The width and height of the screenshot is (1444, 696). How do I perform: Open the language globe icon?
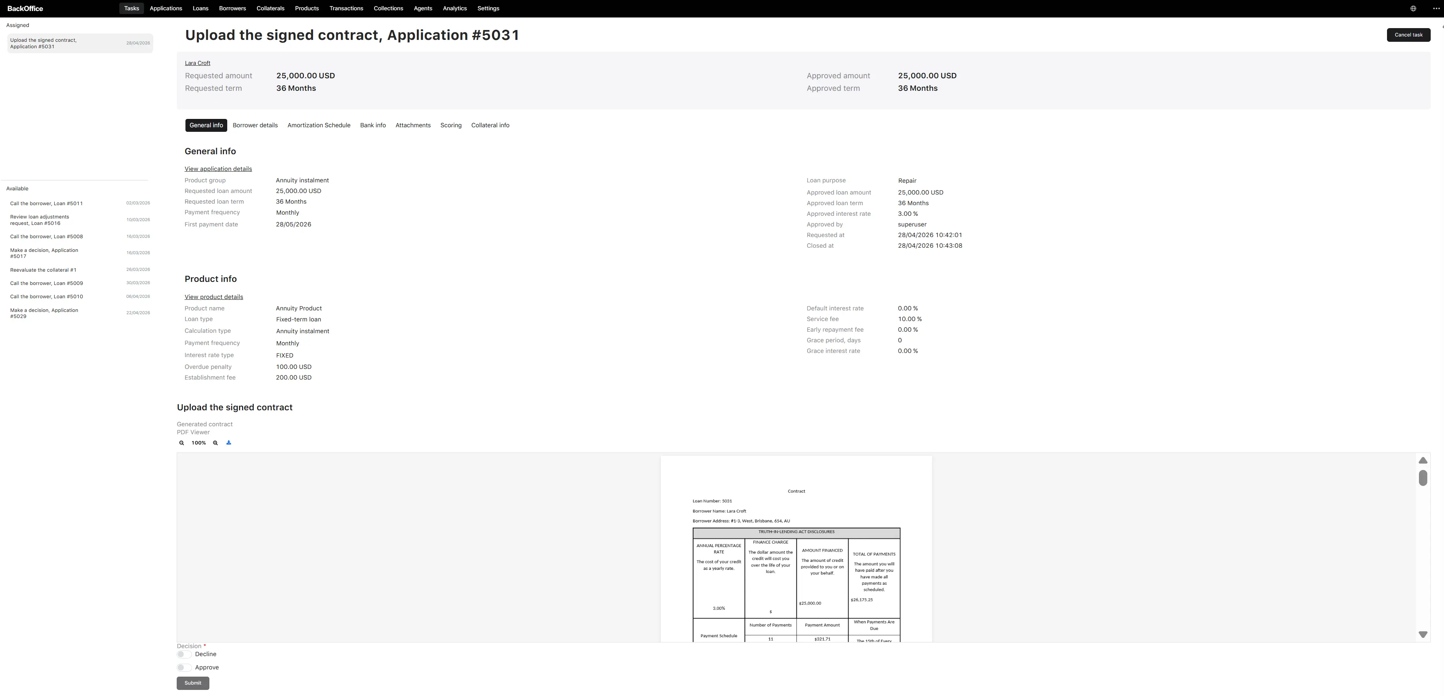(1413, 8)
